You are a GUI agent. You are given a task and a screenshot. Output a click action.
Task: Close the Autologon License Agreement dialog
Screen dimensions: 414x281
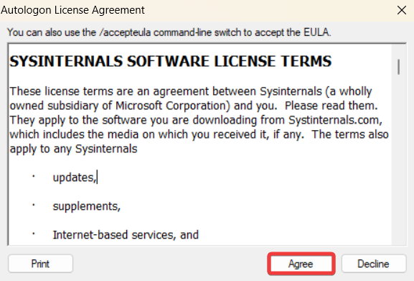tap(402, 10)
